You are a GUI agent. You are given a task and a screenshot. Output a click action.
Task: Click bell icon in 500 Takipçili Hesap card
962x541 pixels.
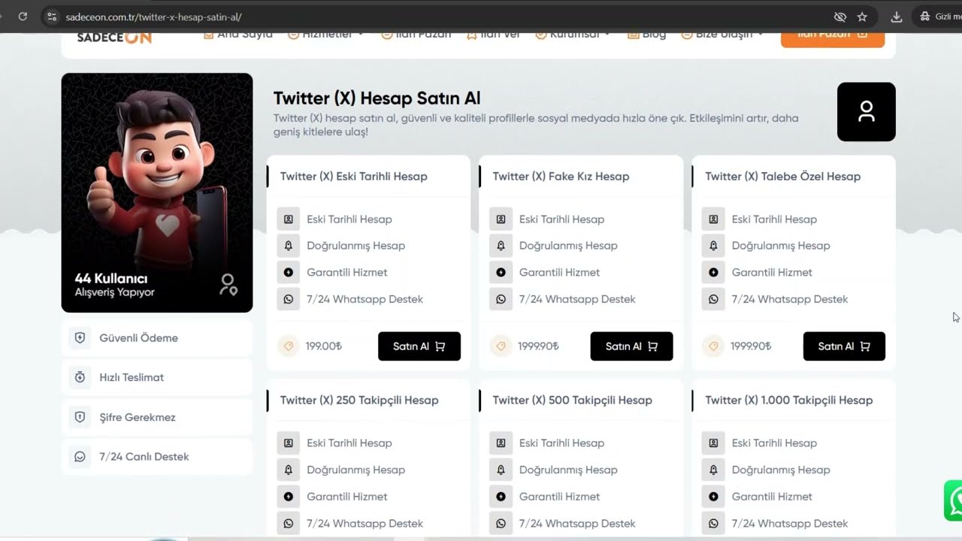click(501, 470)
